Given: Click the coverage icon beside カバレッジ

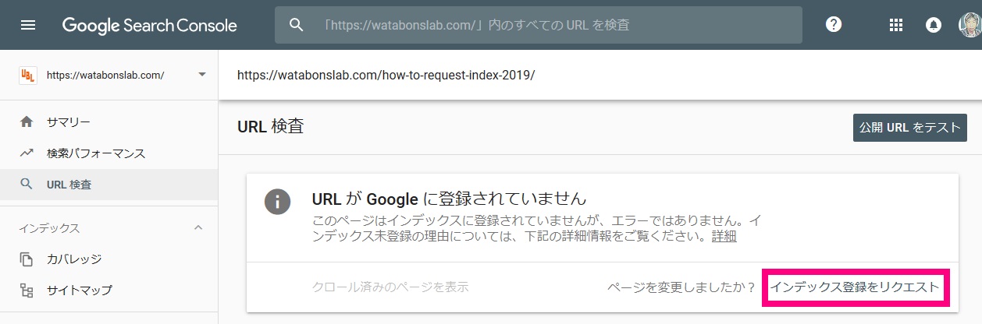Looking at the screenshot, I should (x=27, y=259).
